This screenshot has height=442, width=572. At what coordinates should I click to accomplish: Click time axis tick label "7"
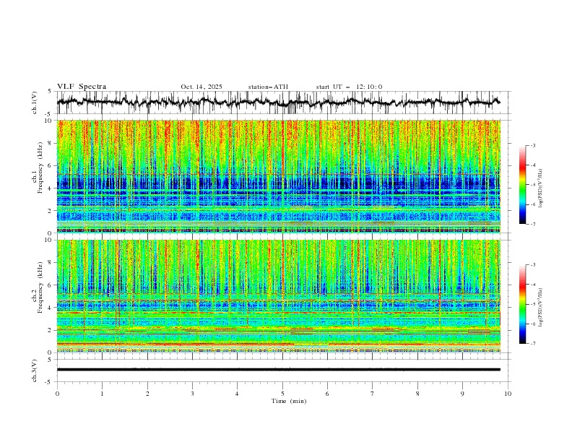pos(373,394)
